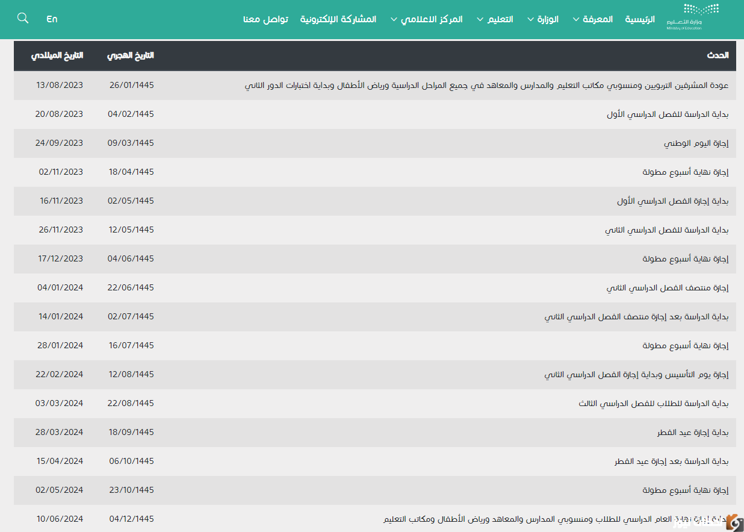Open the المشاركة الإلكترونية page
744x532 pixels.
(338, 19)
